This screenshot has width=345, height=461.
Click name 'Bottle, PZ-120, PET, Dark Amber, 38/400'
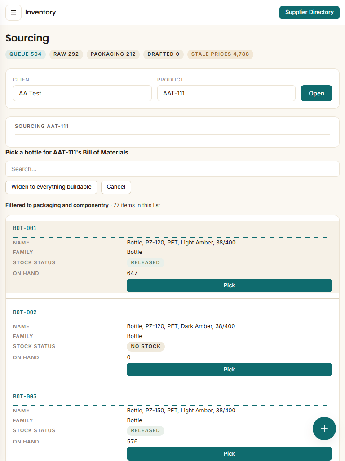[x=181, y=326]
